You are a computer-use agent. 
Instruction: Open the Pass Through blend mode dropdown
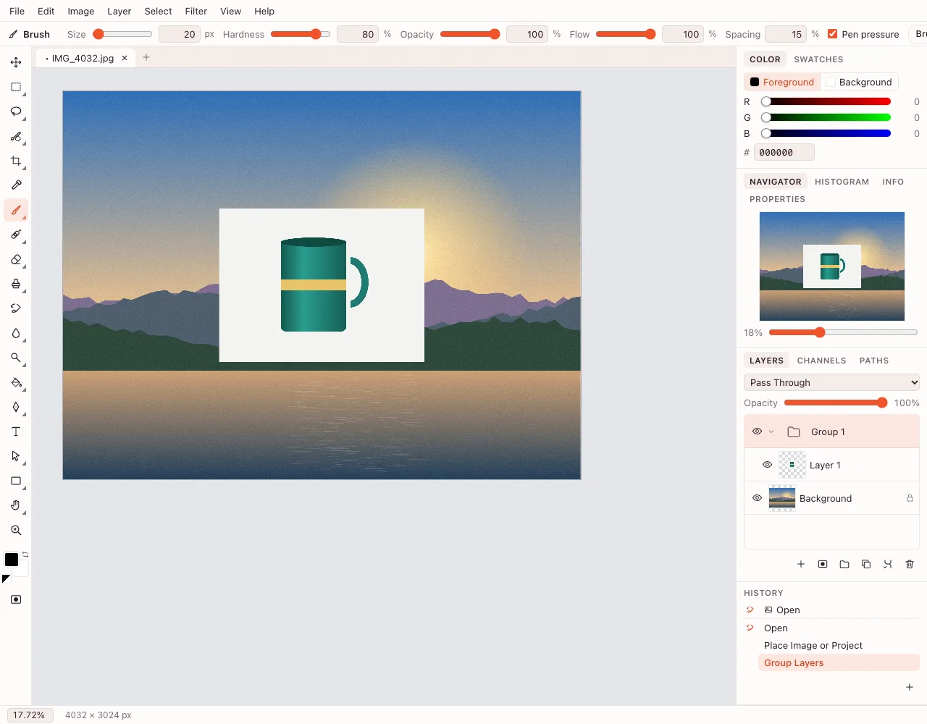point(831,382)
